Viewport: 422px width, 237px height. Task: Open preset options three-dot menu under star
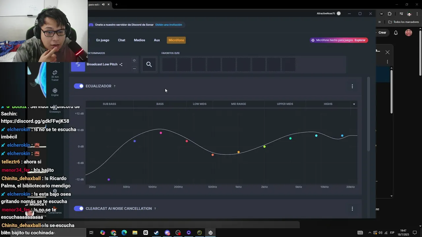[x=134, y=69]
